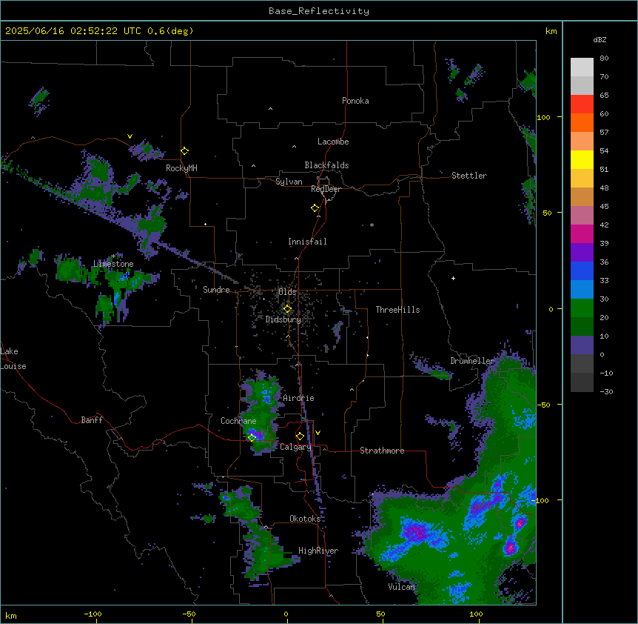Click the Lacombe city label
The height and width of the screenshot is (624, 638).
(x=333, y=142)
